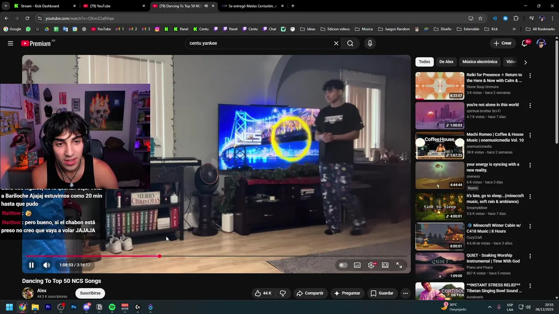
Task: Open 'QUIET - Soaking Worship Instrumental' title
Action: (493, 258)
